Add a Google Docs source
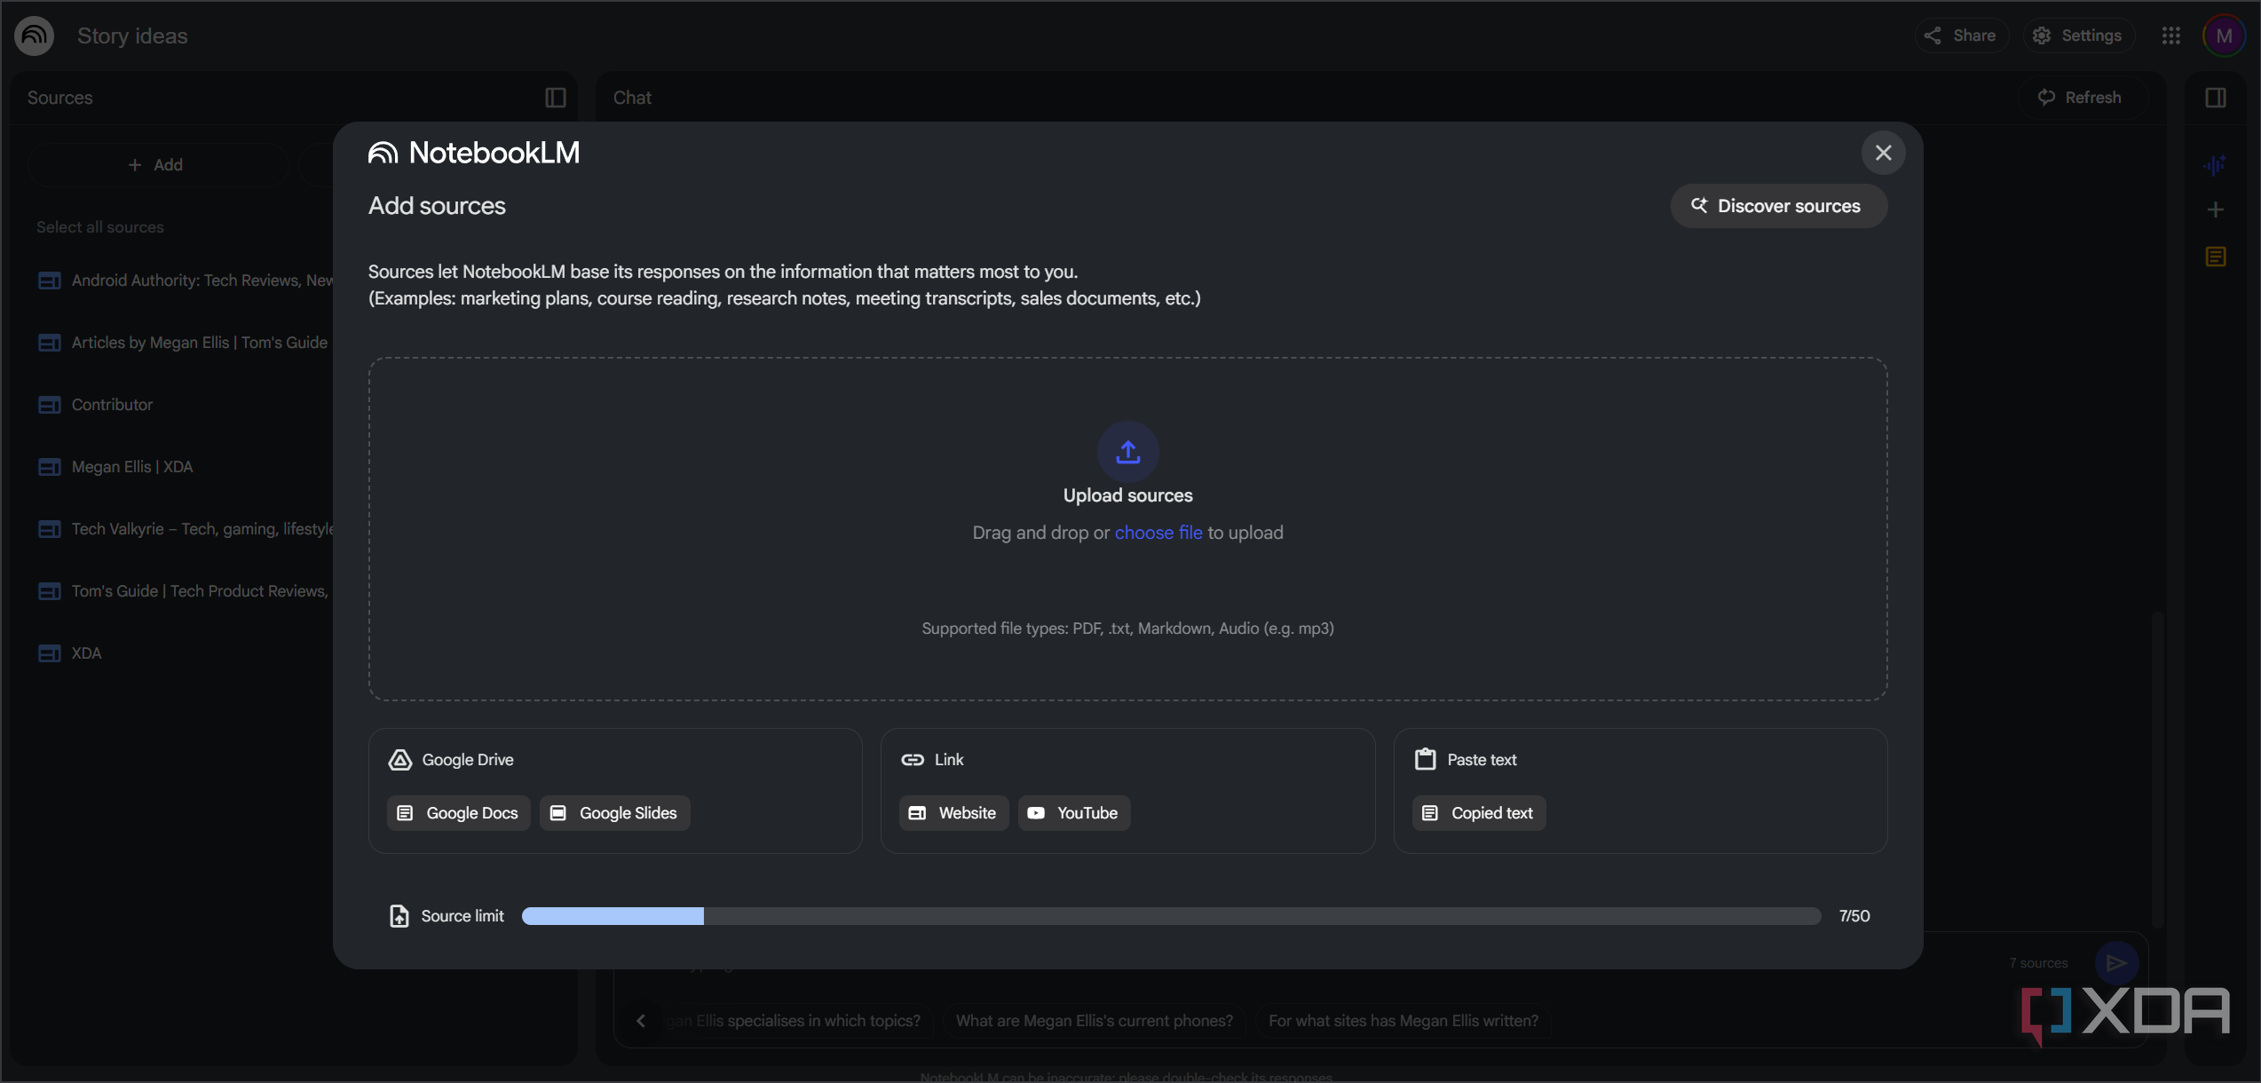This screenshot has width=2261, height=1083. [x=458, y=813]
